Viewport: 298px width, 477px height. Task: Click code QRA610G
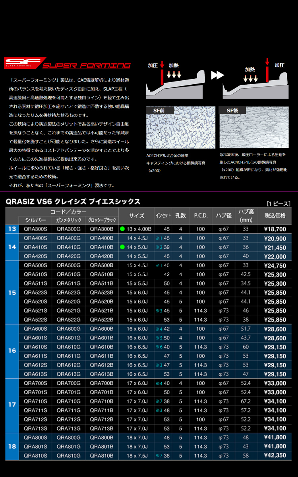[68, 347]
